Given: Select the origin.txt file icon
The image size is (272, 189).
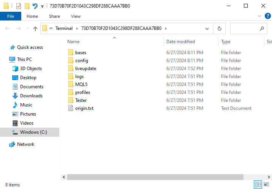Looking at the screenshot, I should [x=71, y=108].
